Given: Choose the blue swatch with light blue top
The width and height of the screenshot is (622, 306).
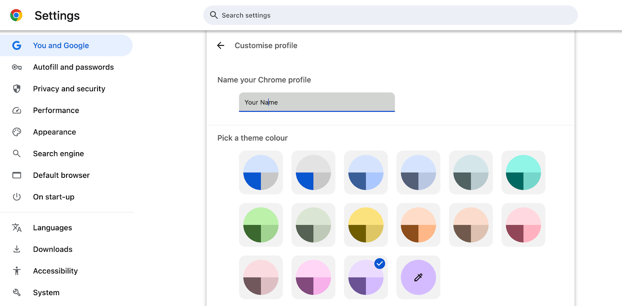Looking at the screenshot, I should tap(261, 172).
